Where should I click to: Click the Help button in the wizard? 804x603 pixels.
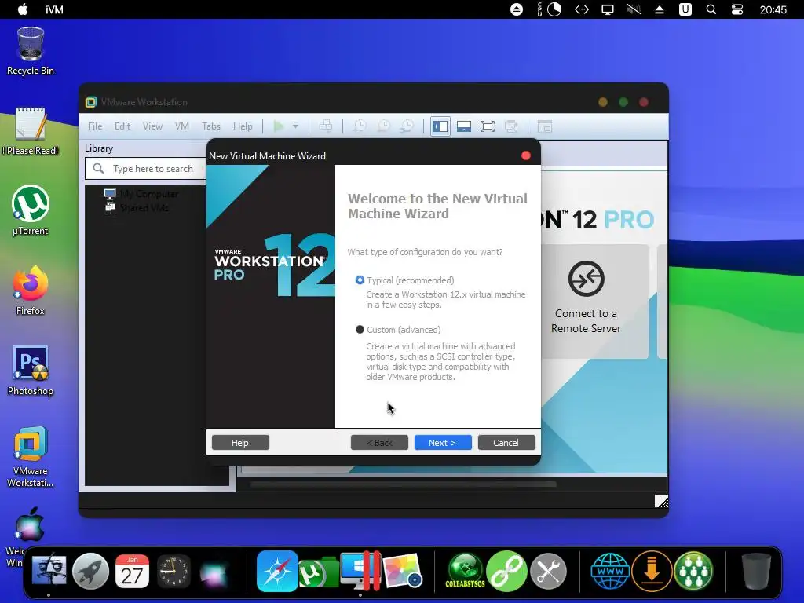pos(240,443)
